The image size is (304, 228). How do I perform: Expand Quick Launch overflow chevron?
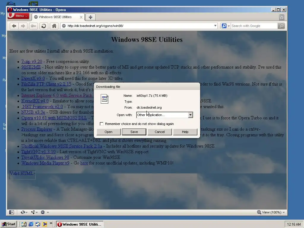click(51, 223)
